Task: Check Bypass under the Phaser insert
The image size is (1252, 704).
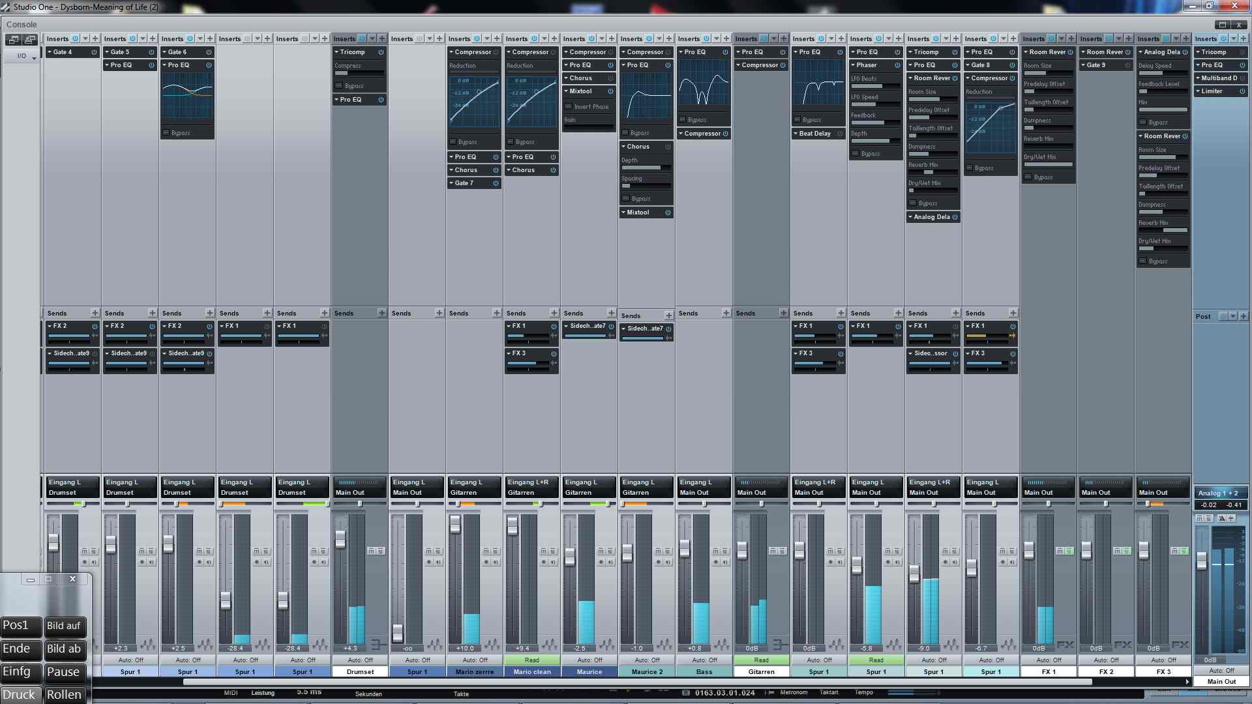Action: tap(855, 154)
